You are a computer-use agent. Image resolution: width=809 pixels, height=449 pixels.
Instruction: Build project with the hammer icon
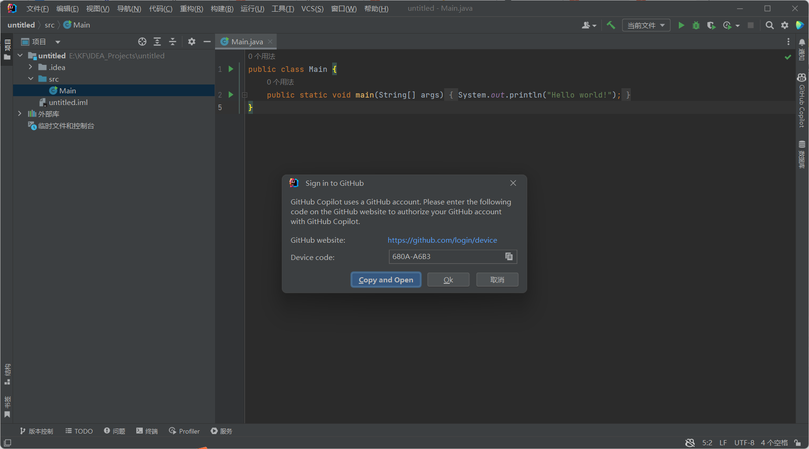611,25
